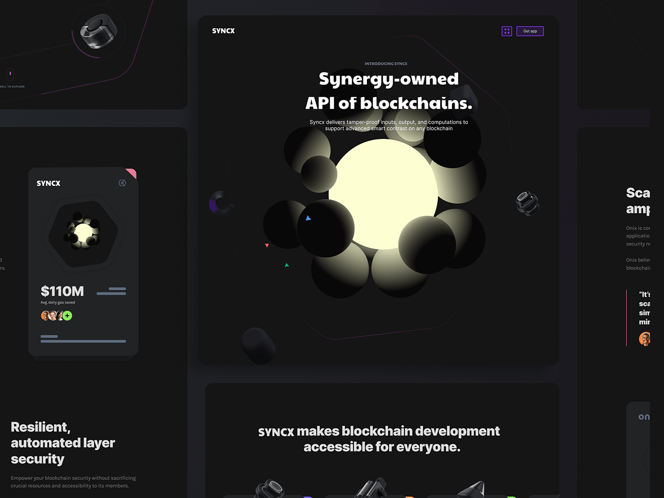Click the Get app button
The image size is (664, 498).
coord(530,31)
